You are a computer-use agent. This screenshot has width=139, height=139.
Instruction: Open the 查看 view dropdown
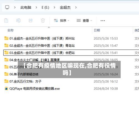click(84, 21)
